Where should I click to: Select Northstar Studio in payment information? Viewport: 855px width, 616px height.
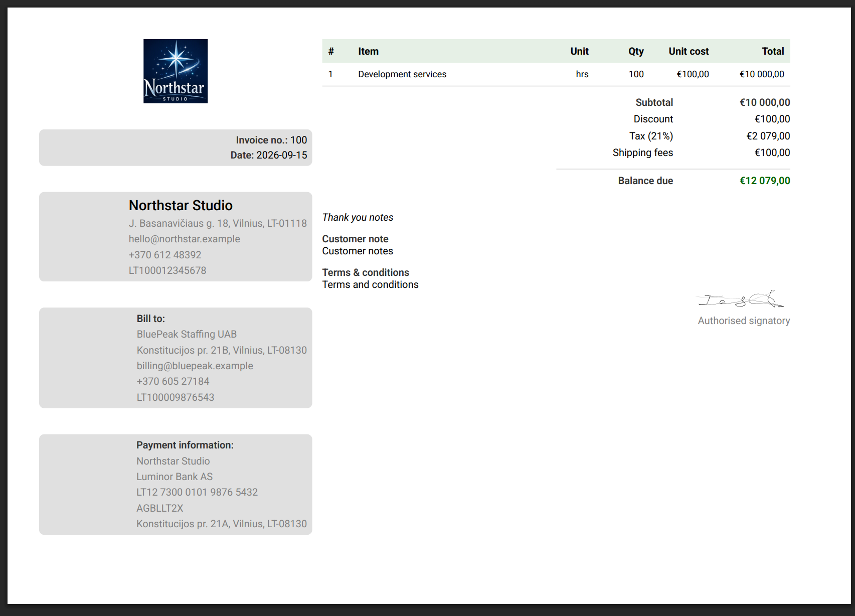pos(173,461)
